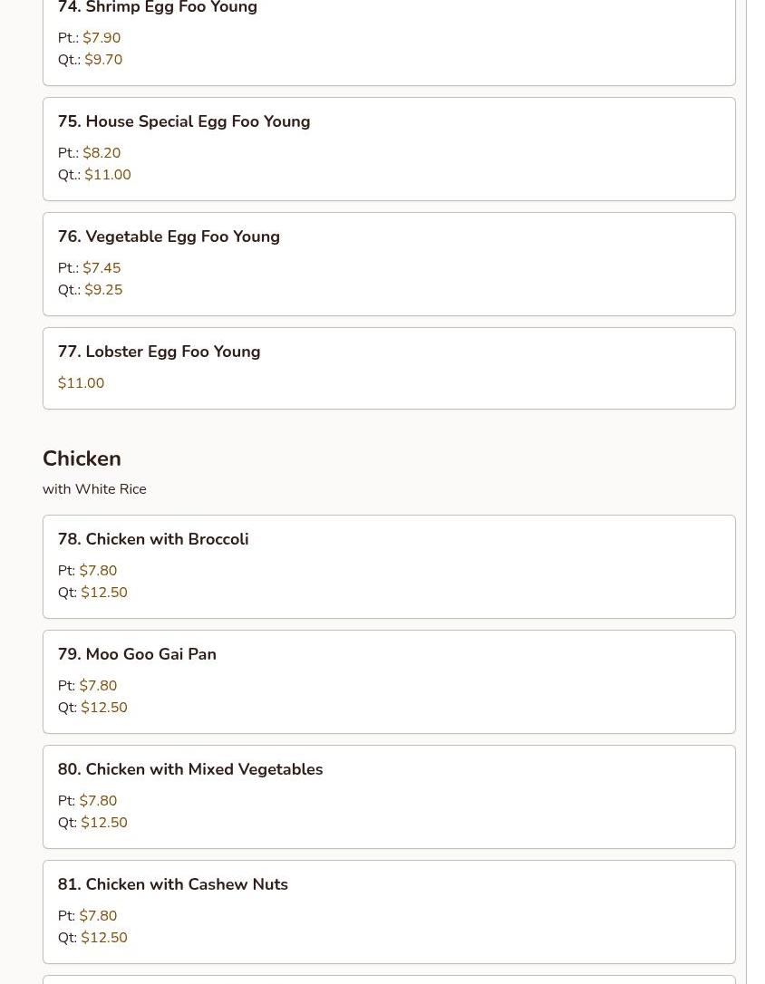Select Chicken with Cashew Nuts

tap(173, 884)
